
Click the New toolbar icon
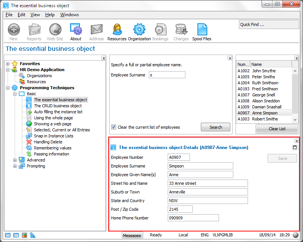click(14, 29)
